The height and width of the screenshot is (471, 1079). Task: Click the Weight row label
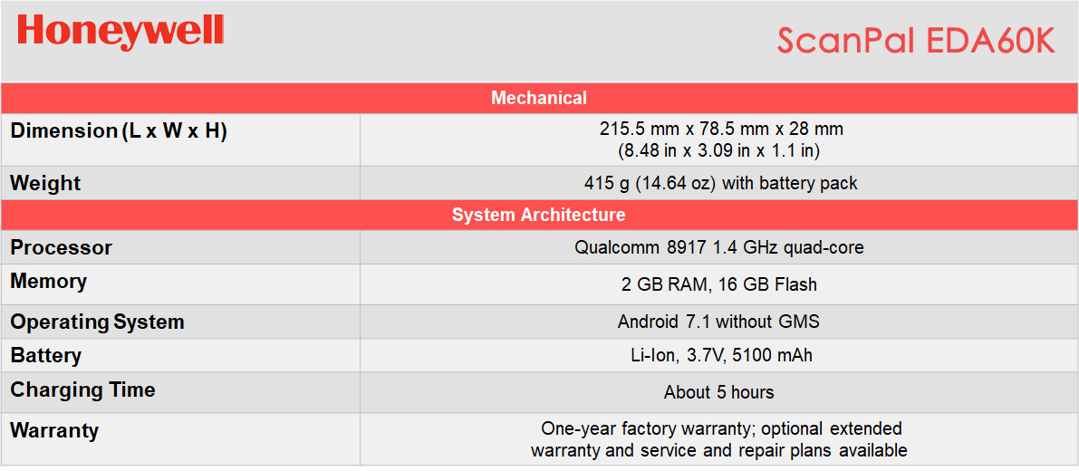coord(45,183)
